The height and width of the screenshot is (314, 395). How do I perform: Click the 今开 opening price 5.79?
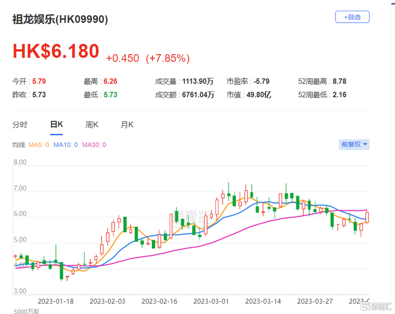(x=39, y=81)
